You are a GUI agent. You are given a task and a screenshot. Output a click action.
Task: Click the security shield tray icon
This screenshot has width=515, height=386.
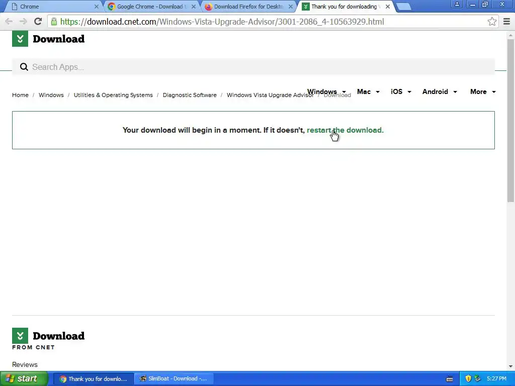468,379
